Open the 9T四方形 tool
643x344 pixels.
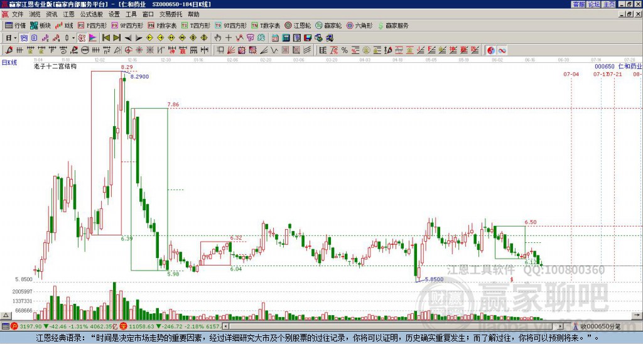pyautogui.click(x=230, y=25)
